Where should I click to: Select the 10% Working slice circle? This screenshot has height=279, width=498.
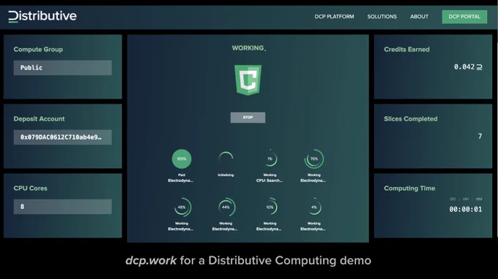(270, 207)
